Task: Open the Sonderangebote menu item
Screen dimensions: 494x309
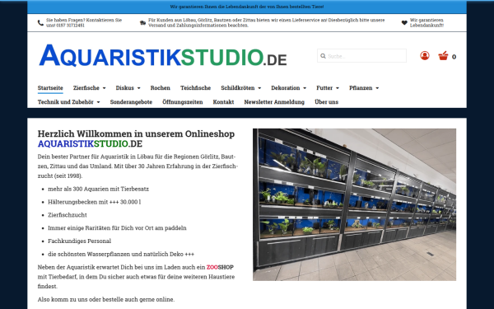Action: (x=131, y=102)
